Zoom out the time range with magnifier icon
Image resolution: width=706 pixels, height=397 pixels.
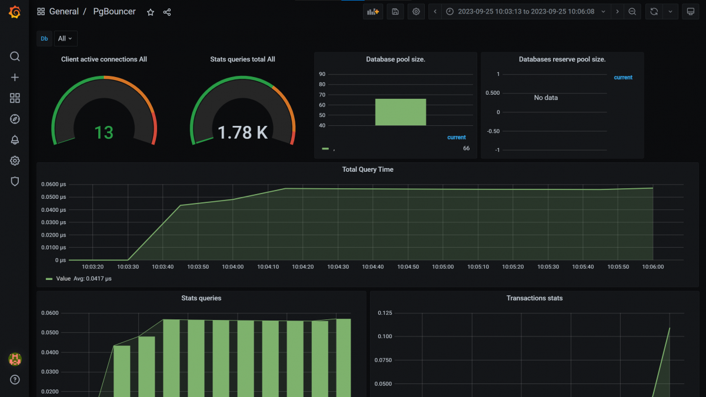[x=632, y=11]
